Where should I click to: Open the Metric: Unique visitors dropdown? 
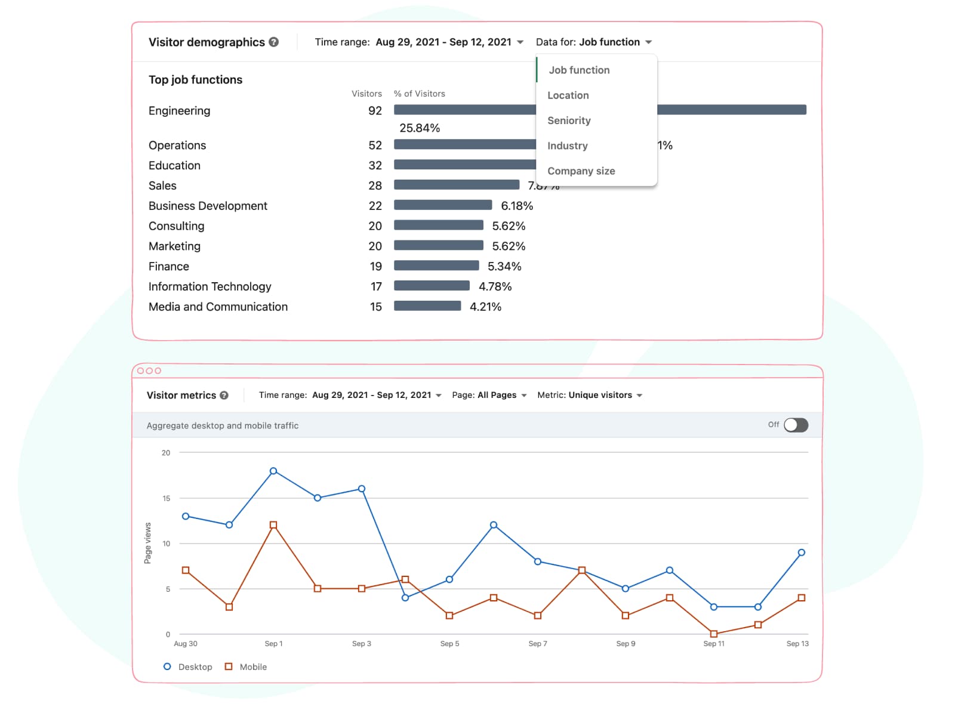tap(590, 395)
